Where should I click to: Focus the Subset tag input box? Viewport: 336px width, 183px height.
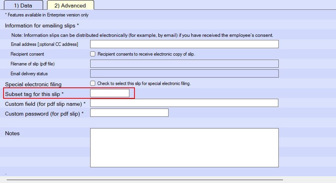[110, 93]
